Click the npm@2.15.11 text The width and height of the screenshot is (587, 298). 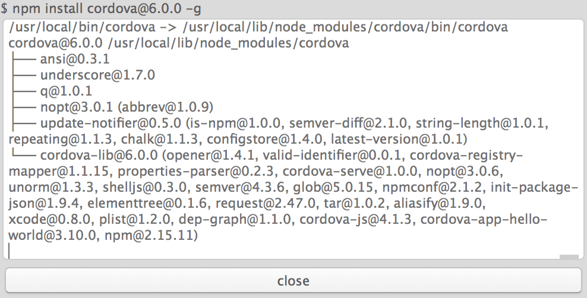[x=149, y=236]
